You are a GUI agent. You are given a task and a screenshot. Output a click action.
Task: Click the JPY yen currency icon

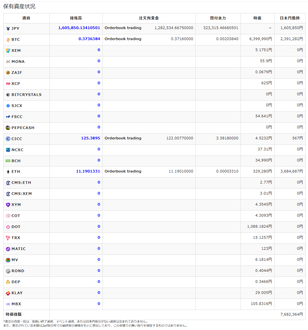point(8,29)
